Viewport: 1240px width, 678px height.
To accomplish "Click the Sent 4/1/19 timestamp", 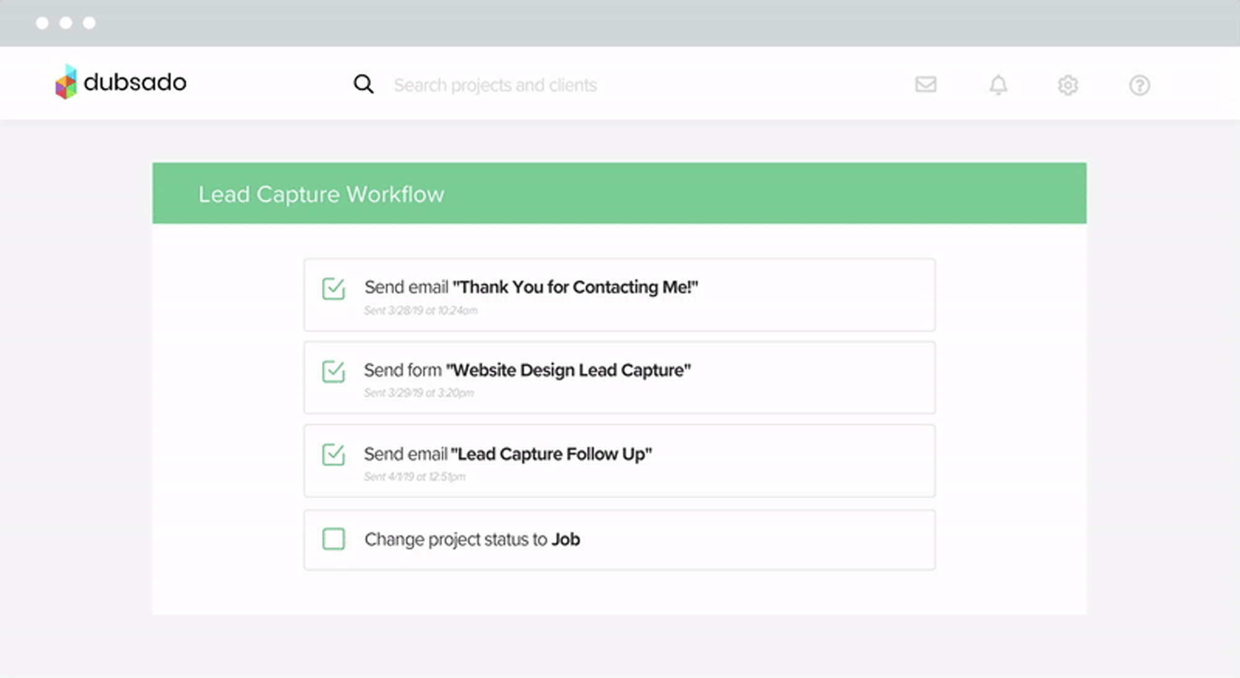I will coord(414,477).
